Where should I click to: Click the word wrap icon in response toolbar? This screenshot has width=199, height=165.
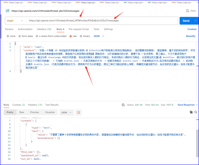pos(78,112)
